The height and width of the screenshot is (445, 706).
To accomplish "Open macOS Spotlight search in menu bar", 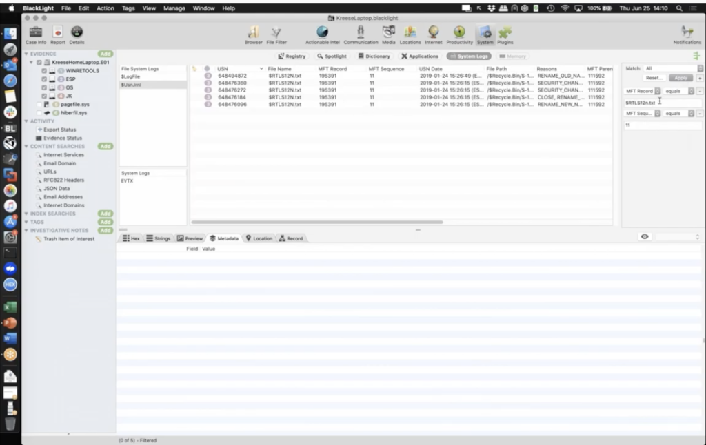I will [x=679, y=8].
